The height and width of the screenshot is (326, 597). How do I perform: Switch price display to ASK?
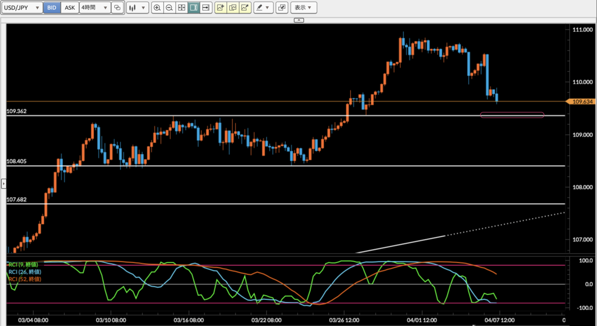tap(70, 7)
